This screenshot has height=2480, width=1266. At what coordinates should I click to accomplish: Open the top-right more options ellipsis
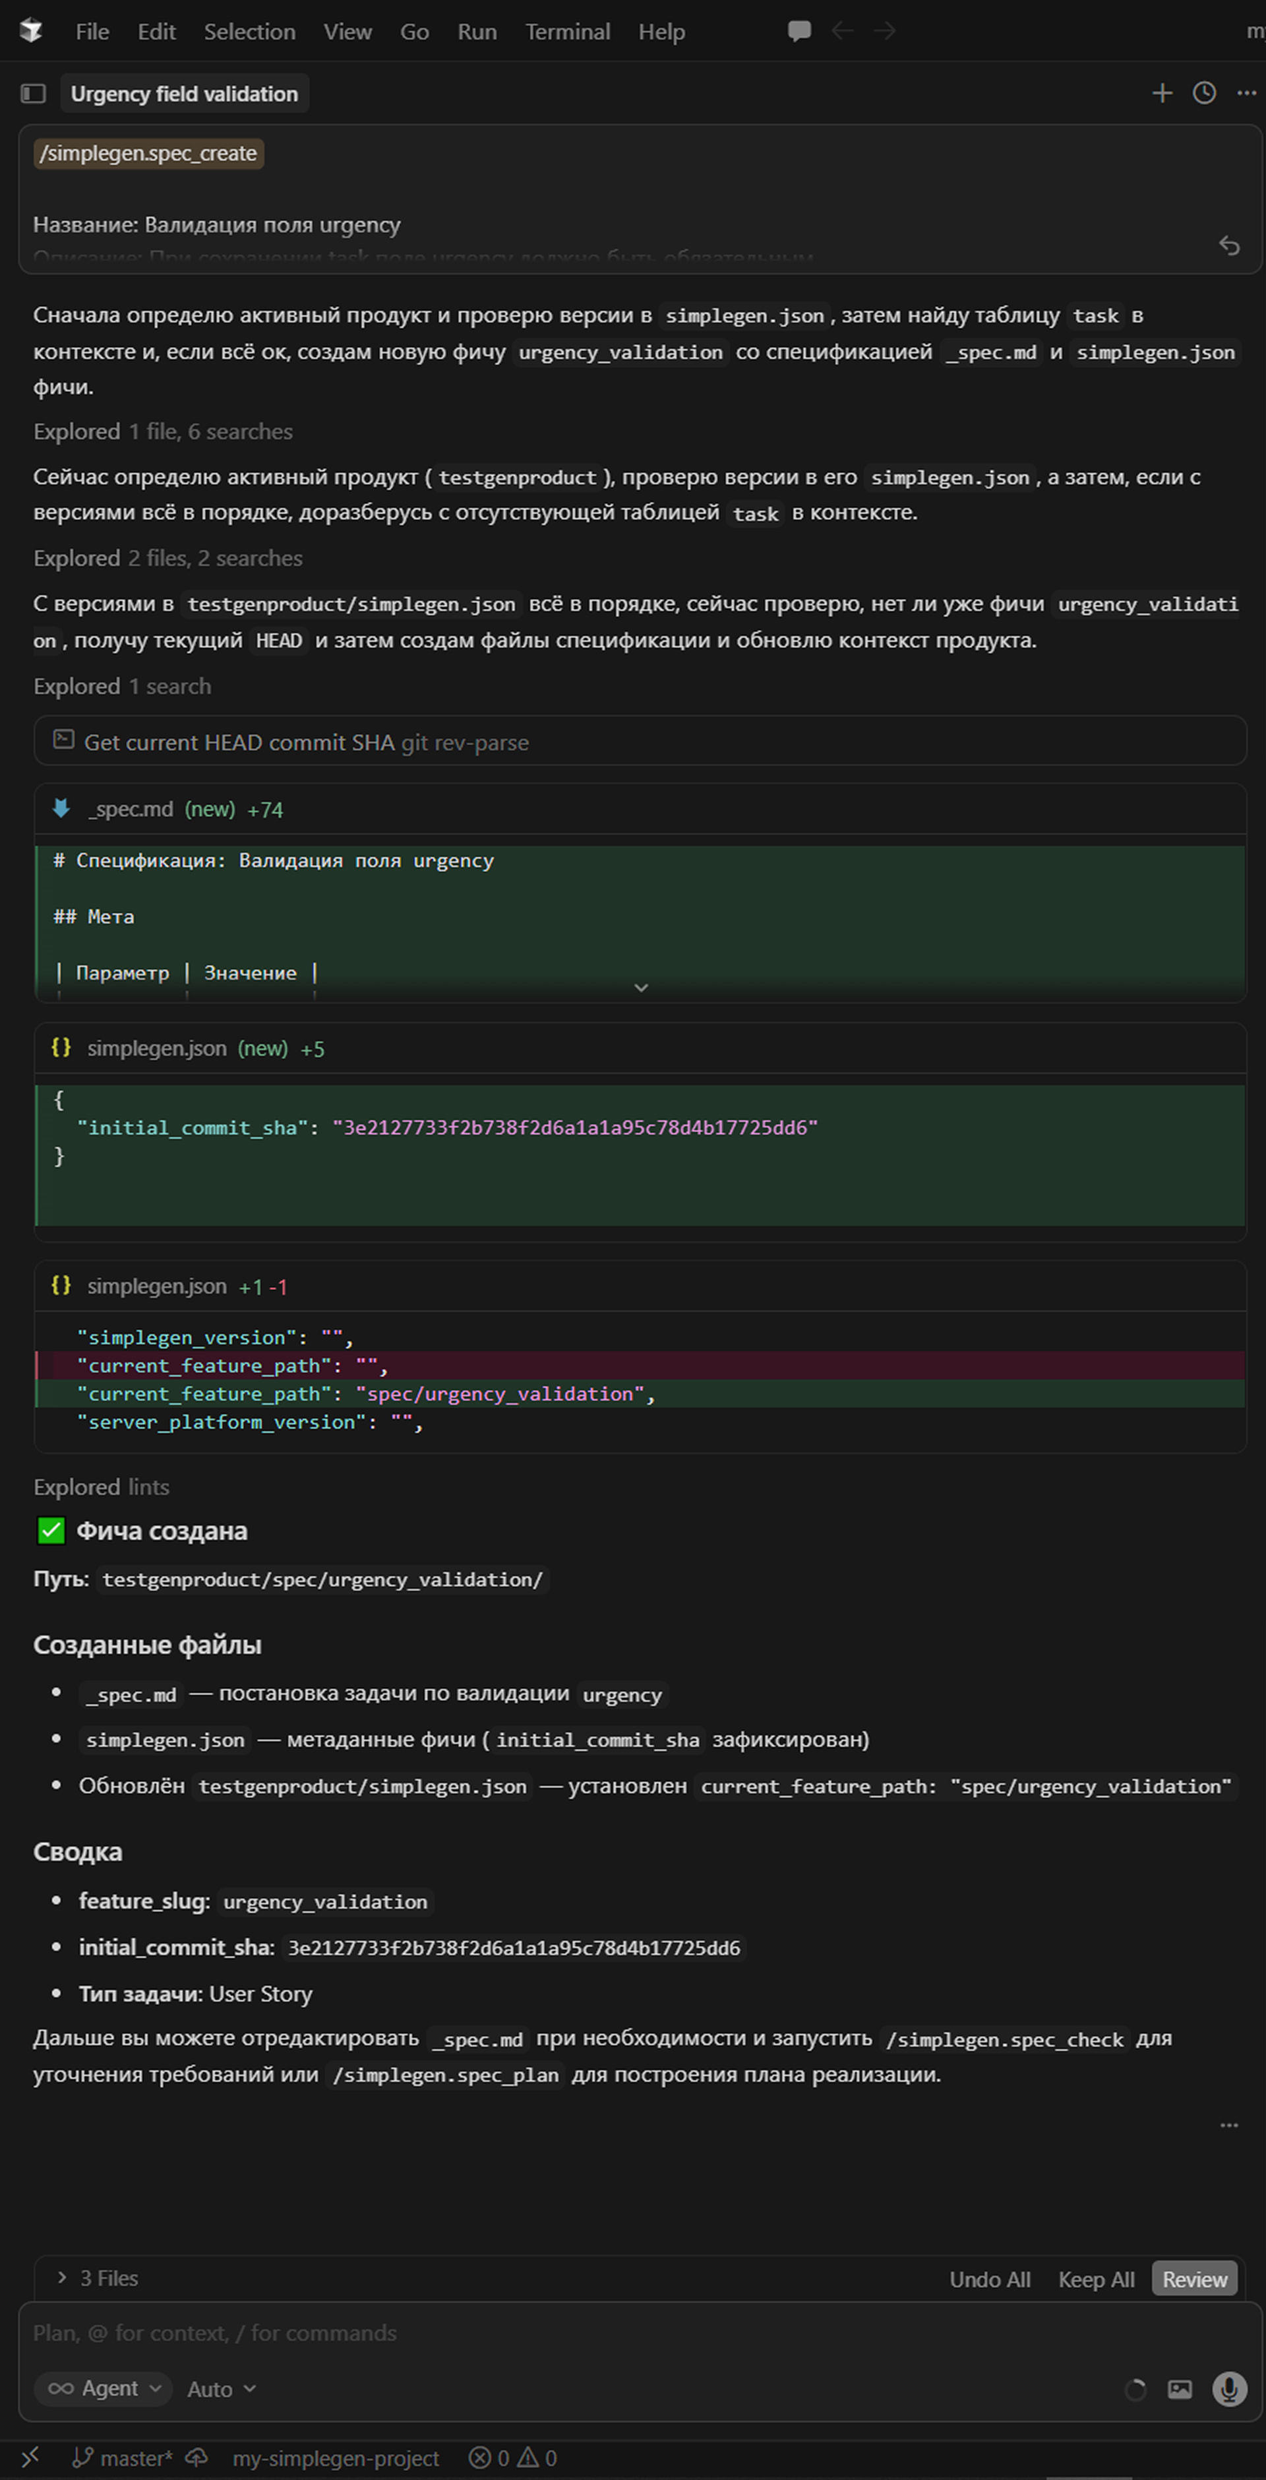1247,94
